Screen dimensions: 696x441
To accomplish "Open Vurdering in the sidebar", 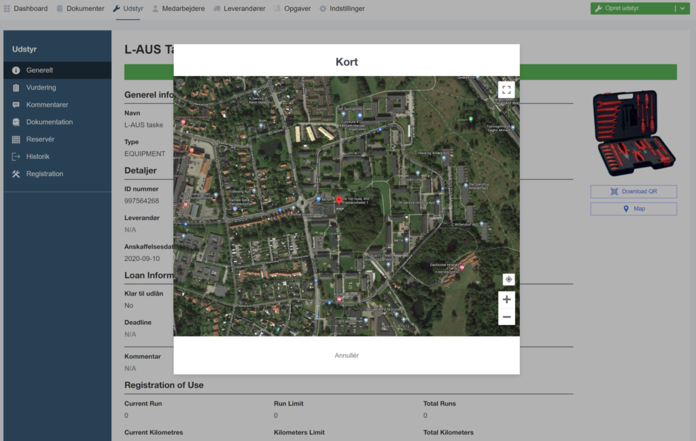I will click(x=57, y=88).
